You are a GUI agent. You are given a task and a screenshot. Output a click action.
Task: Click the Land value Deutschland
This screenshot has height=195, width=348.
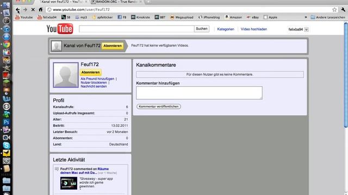119,144
